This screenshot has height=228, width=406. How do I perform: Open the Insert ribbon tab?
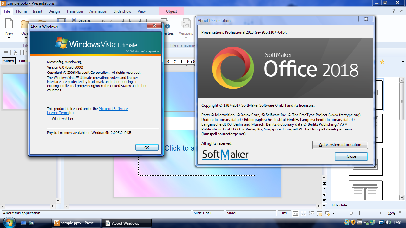37,11
